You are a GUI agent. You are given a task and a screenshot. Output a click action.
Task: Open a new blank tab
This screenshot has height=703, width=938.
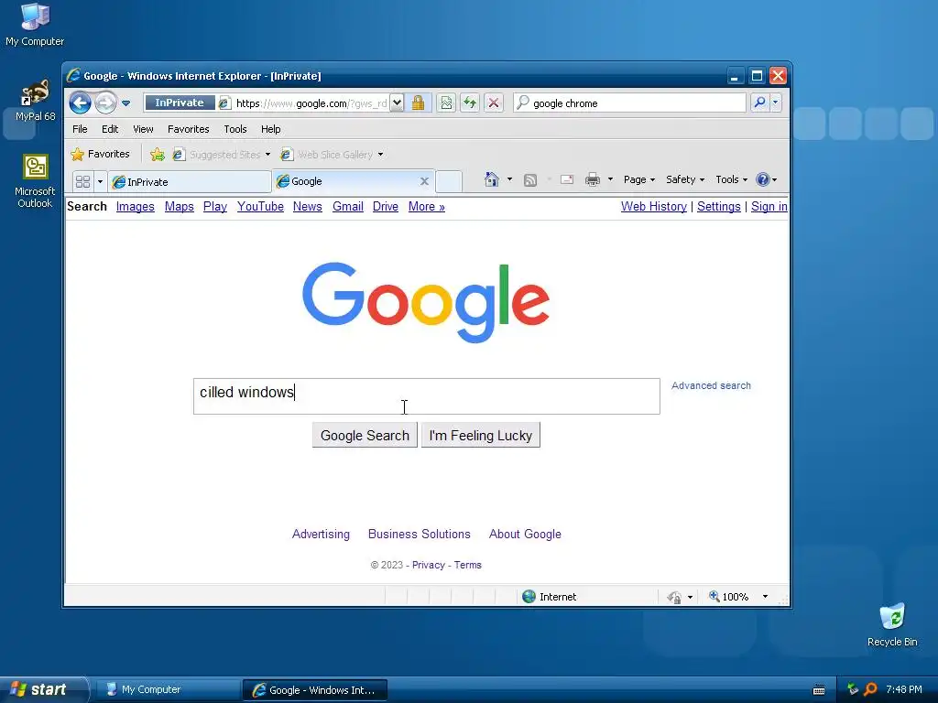point(449,182)
